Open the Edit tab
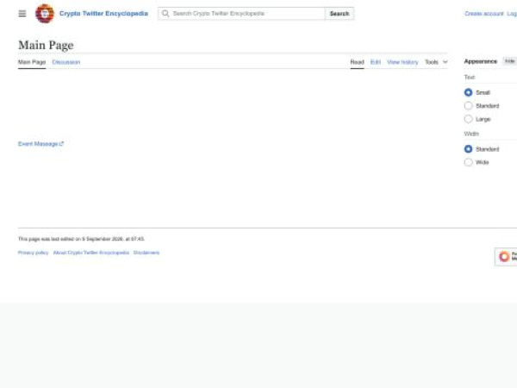 [376, 62]
